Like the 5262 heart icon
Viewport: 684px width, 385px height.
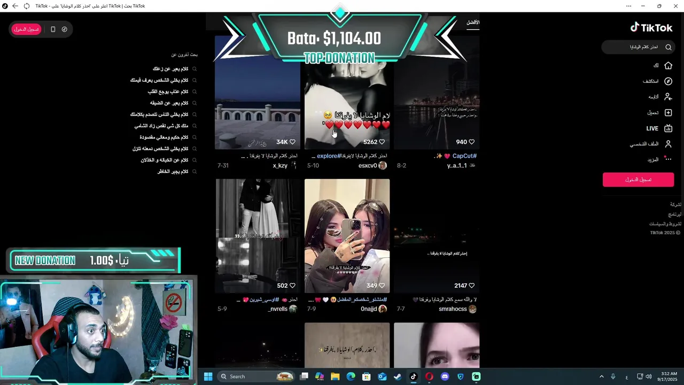[x=382, y=142]
